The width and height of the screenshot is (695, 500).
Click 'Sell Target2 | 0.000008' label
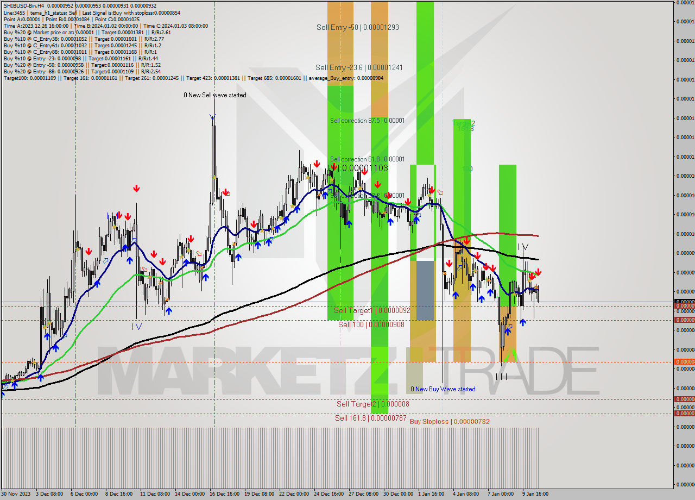tap(373, 404)
